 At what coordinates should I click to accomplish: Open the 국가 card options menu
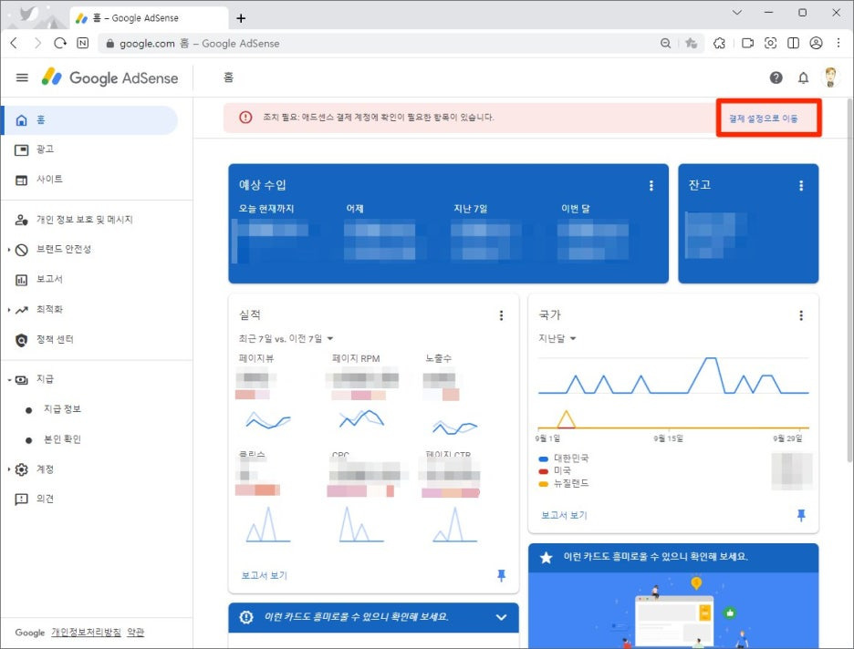[x=801, y=315]
